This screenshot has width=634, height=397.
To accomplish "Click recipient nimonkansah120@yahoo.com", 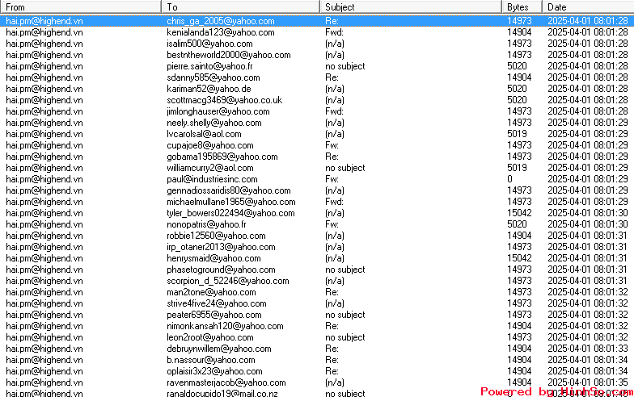I will pos(225,326).
